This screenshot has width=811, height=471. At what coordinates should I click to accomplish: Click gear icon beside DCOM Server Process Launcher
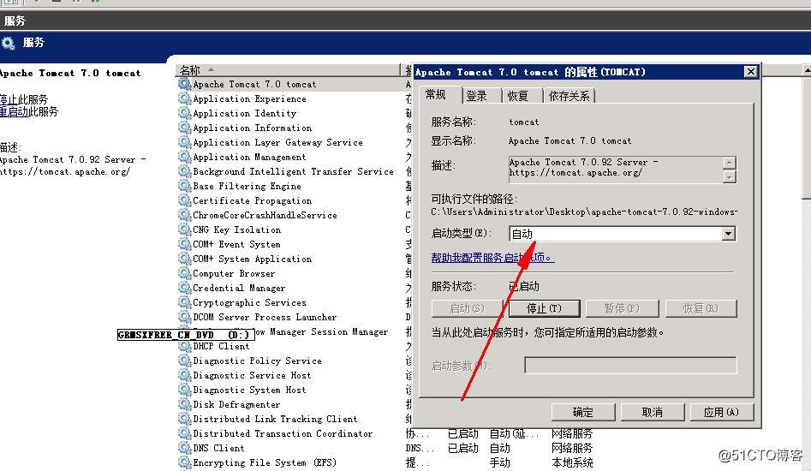tap(185, 316)
